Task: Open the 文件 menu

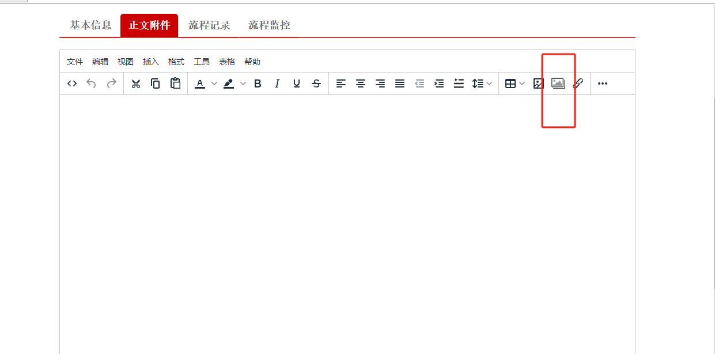Action: [75, 62]
